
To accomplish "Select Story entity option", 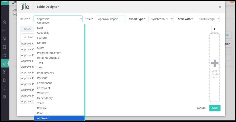I will 59,48.
